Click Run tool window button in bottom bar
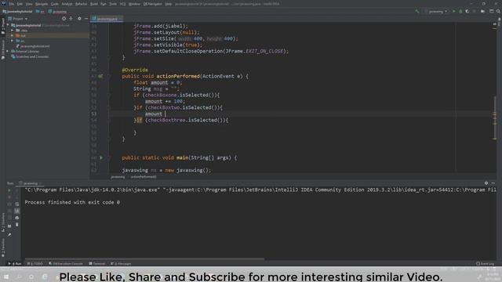 coord(14,264)
